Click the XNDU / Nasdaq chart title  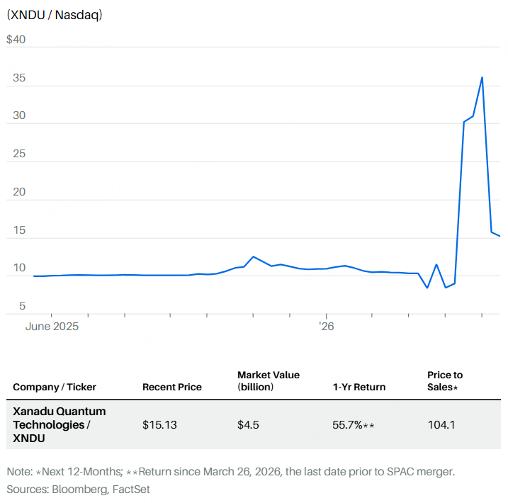[55, 15]
